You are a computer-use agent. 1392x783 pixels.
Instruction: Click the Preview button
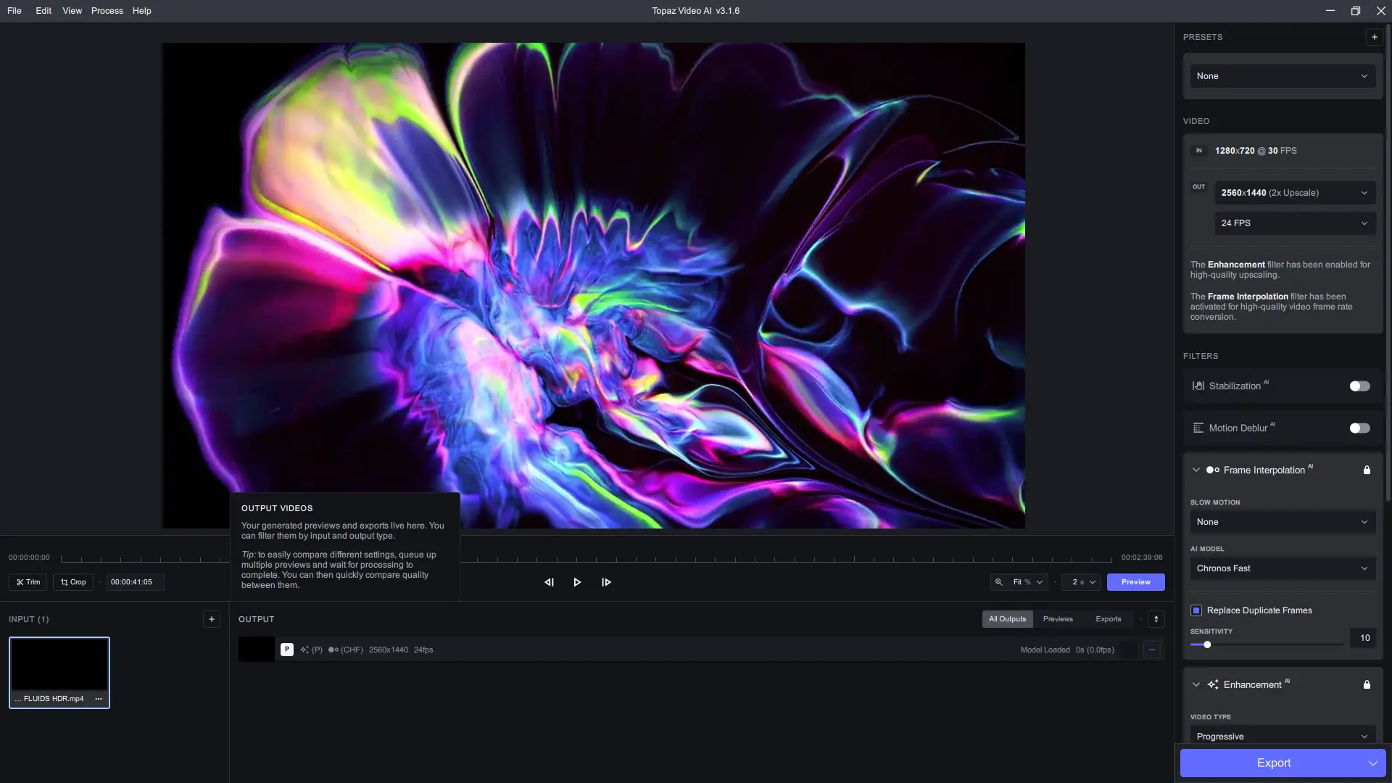1135,582
